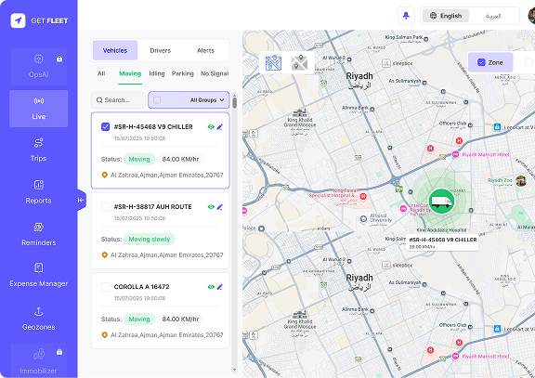Viewport: 535px width, 378px height.
Task: Open the user profile avatar
Action: pos(531,16)
